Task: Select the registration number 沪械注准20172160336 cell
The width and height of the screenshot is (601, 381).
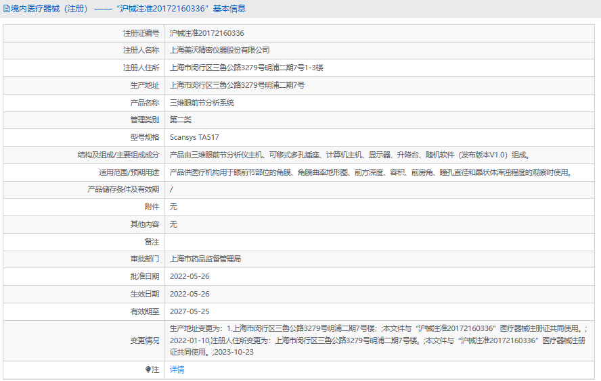Action: coord(206,33)
